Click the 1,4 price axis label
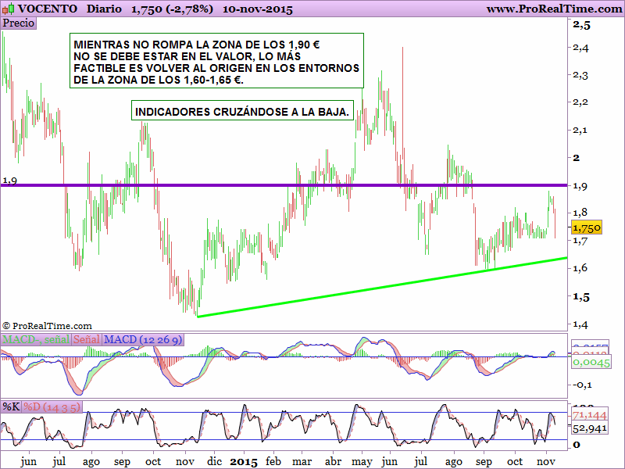625x469 pixels. point(580,325)
